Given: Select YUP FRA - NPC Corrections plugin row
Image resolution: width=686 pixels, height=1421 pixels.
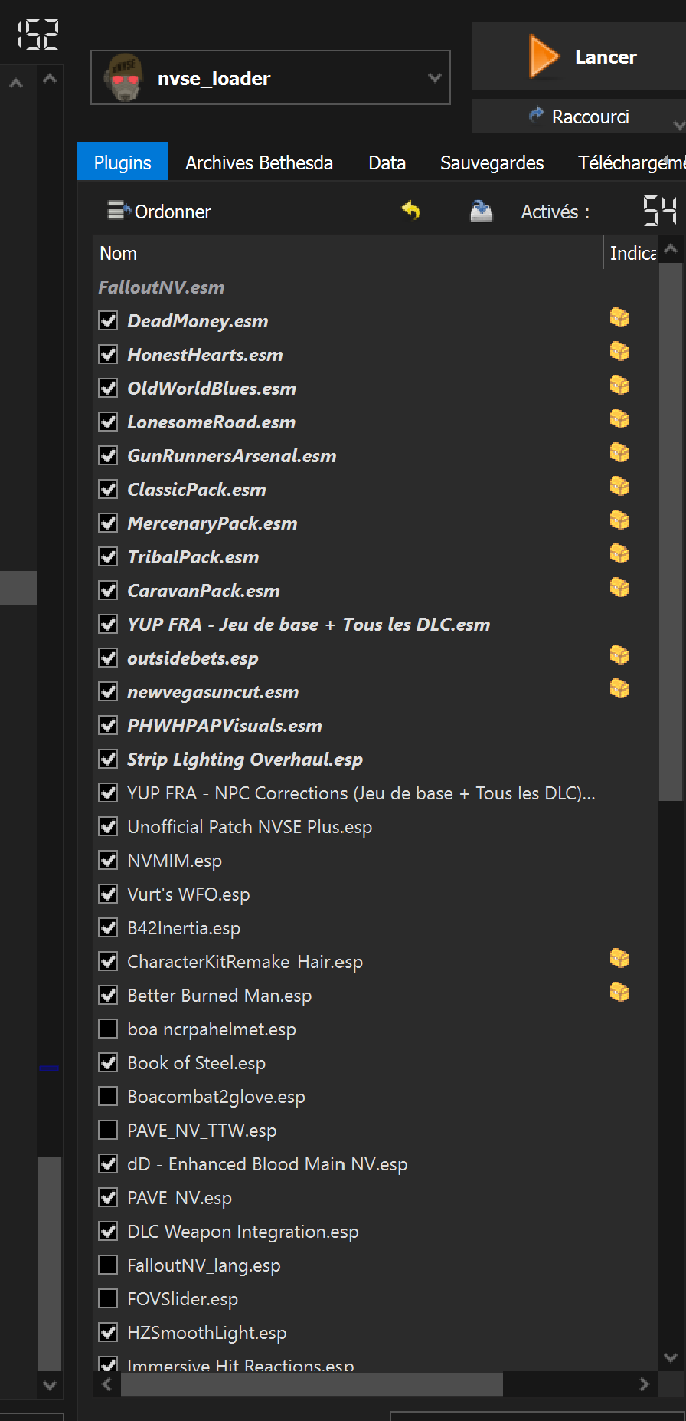Looking at the screenshot, I should (x=375, y=793).
